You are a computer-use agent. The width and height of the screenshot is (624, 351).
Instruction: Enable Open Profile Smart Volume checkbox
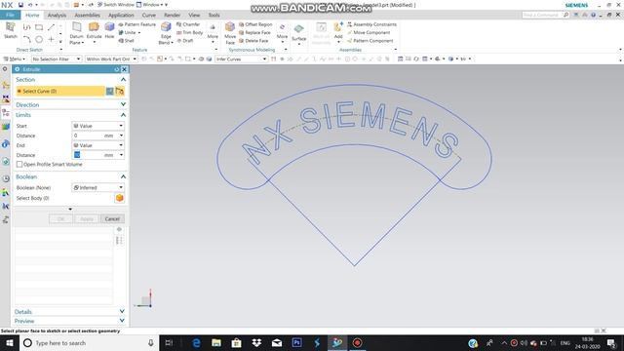(19, 164)
